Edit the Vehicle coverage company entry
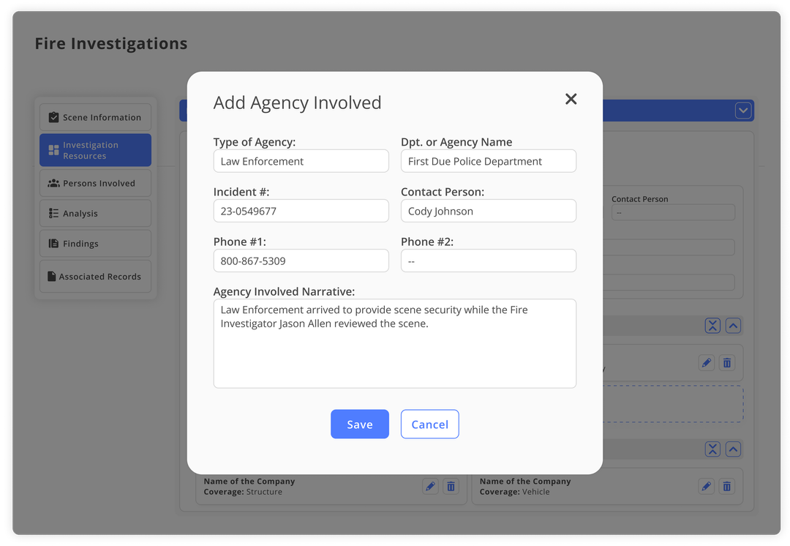The width and height of the screenshot is (790, 546). pyautogui.click(x=707, y=487)
